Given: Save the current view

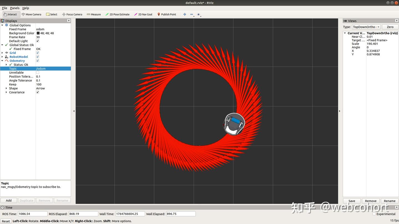Looking at the screenshot, I should (352, 201).
